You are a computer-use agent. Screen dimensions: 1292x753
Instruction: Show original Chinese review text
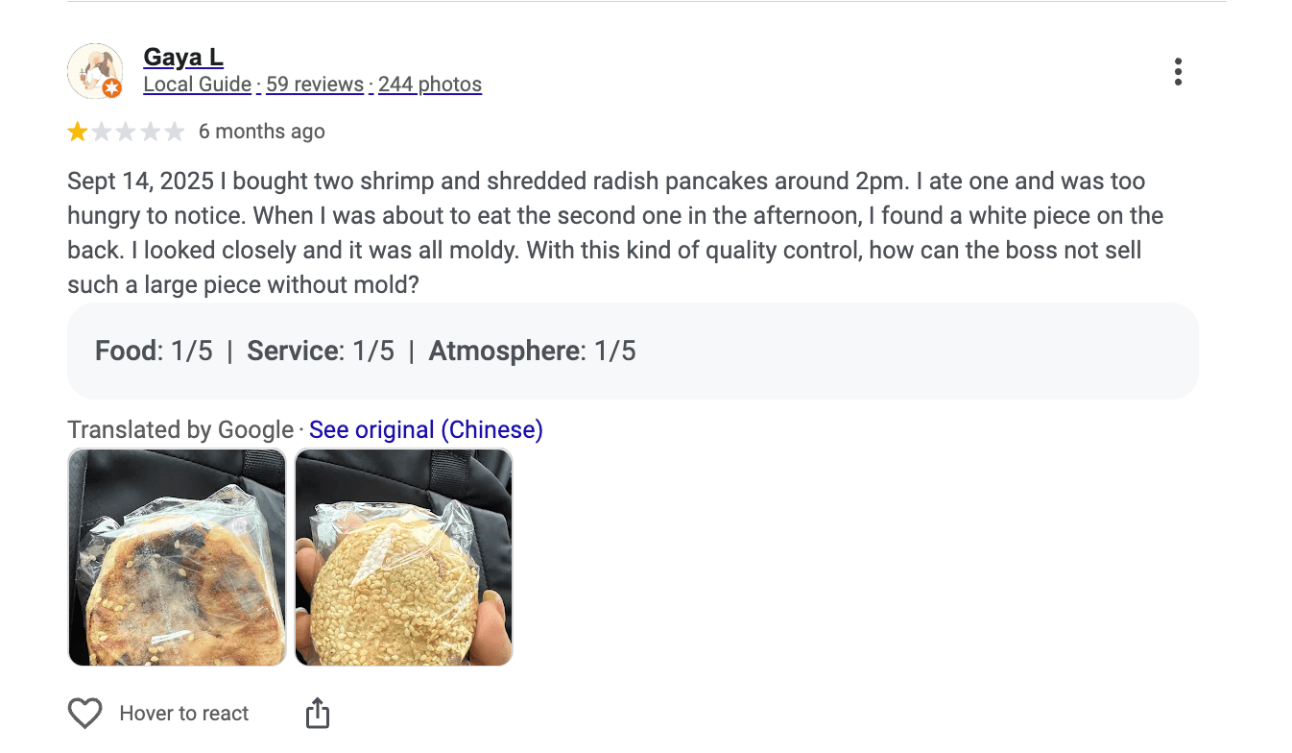click(x=426, y=429)
